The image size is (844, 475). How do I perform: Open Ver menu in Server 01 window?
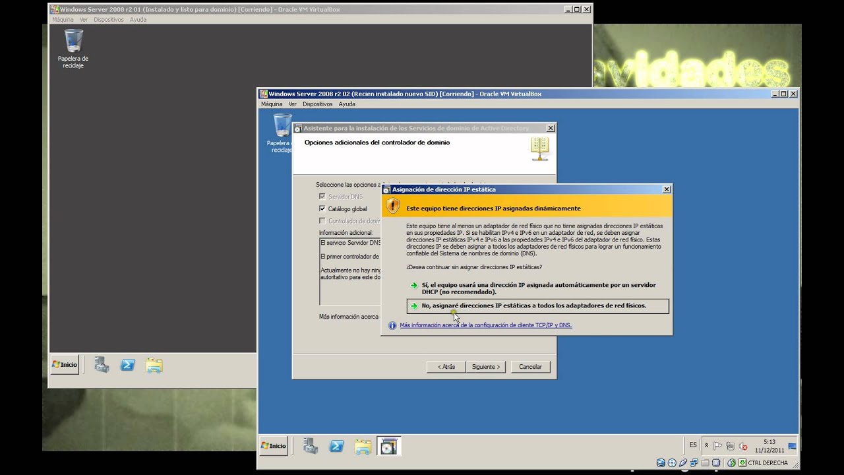click(84, 20)
